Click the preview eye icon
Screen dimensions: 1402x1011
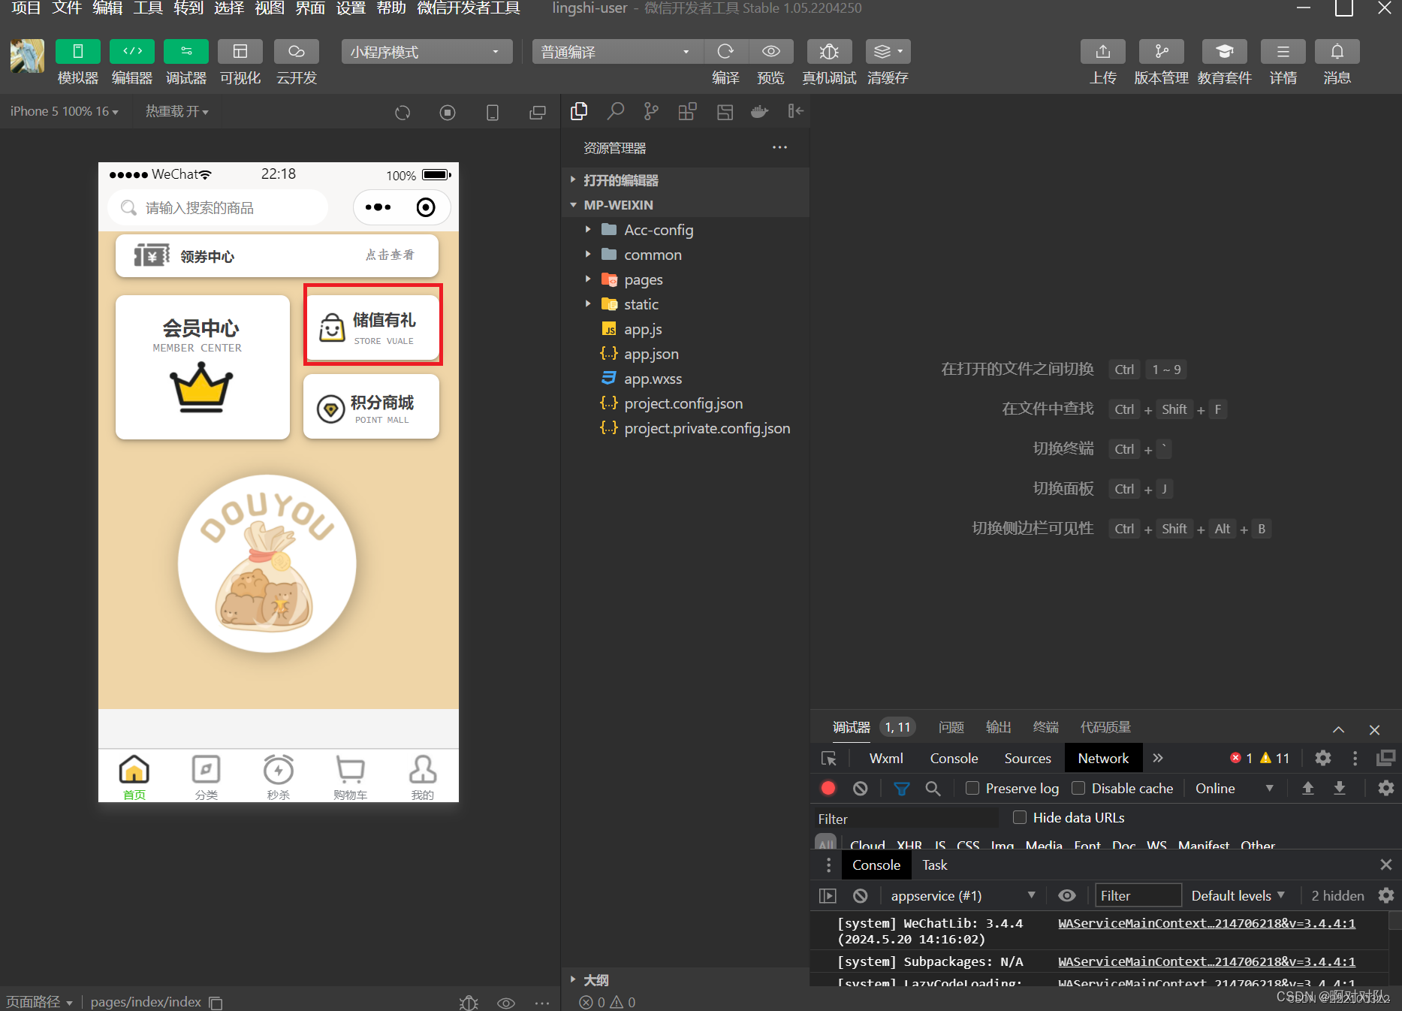point(770,52)
